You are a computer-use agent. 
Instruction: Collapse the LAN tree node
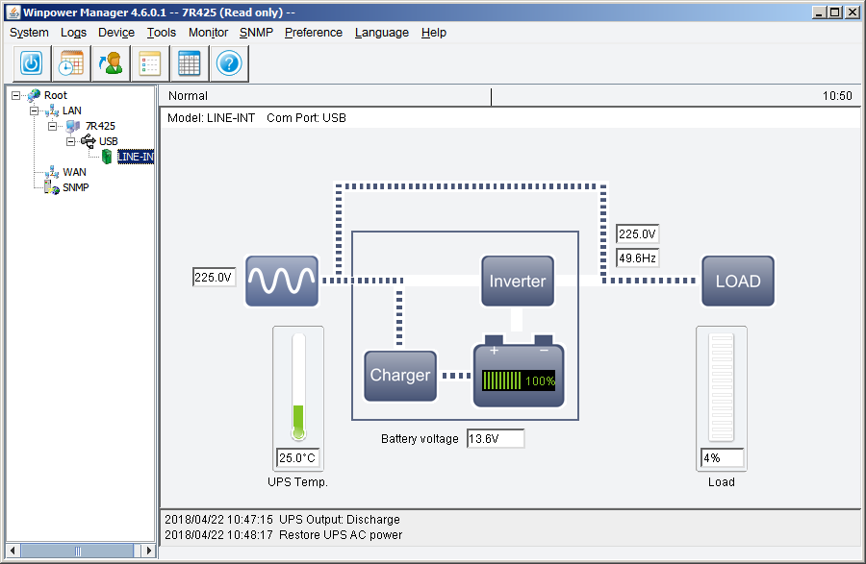[35, 110]
